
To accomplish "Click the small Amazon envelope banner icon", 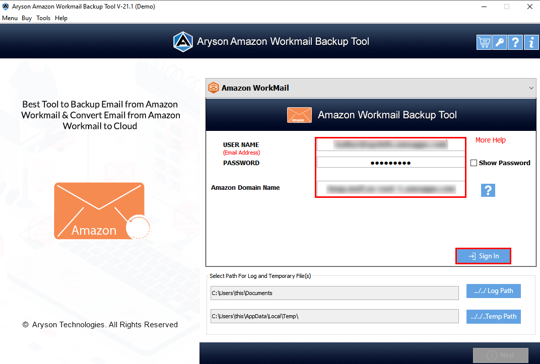I will [299, 115].
